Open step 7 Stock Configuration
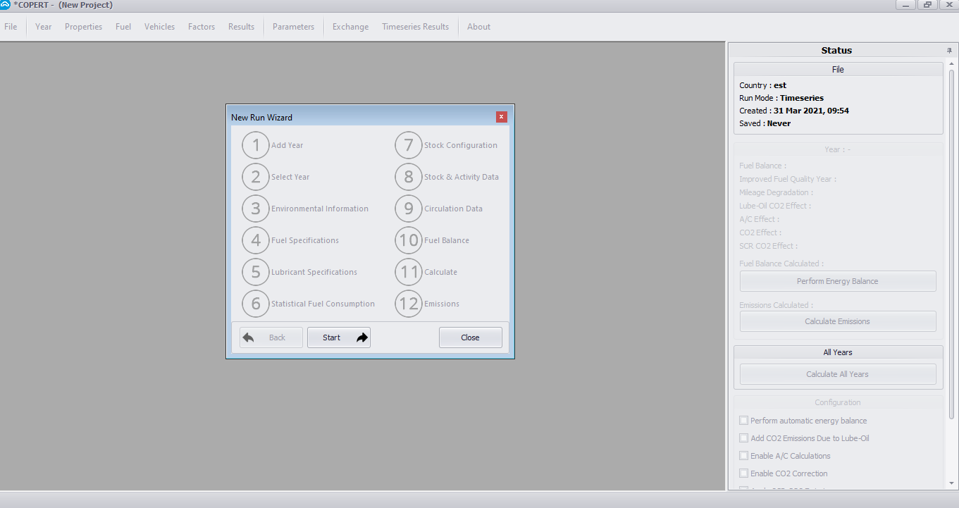 click(409, 145)
